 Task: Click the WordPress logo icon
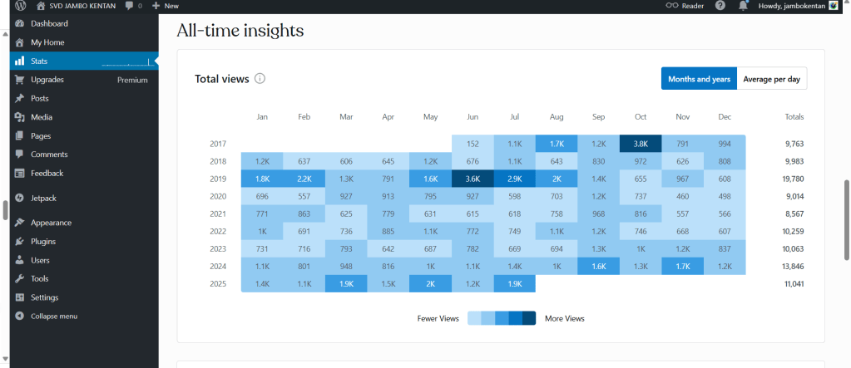pyautogui.click(x=20, y=6)
